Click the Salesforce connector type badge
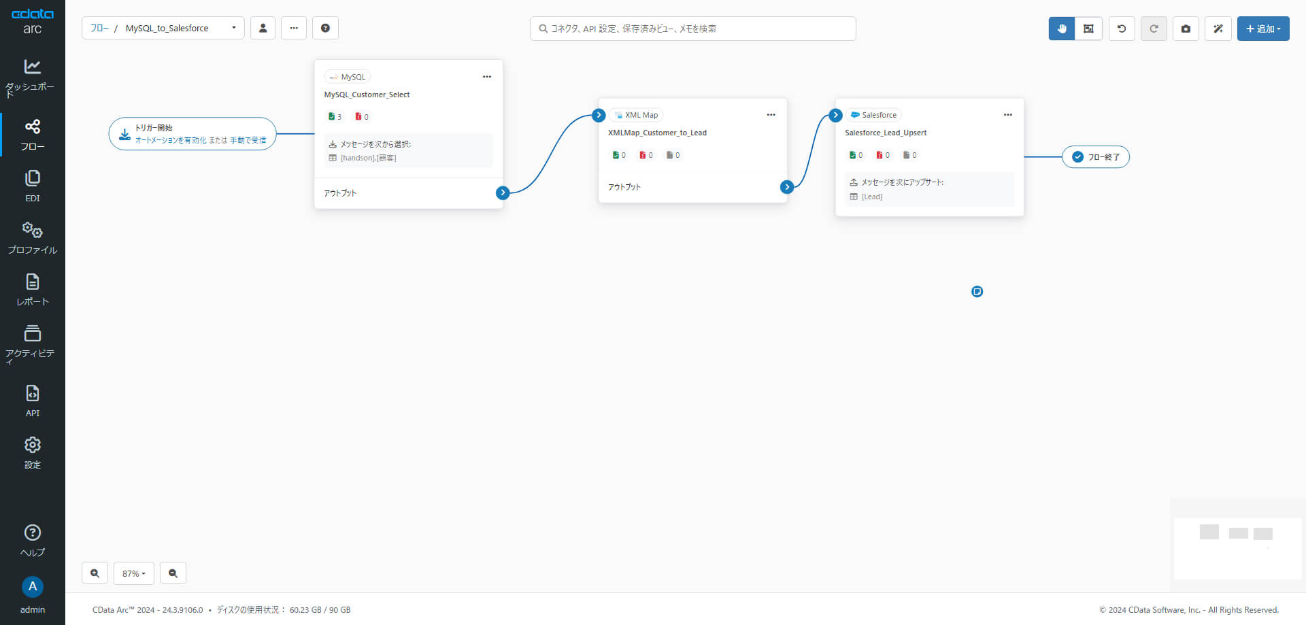 873,115
